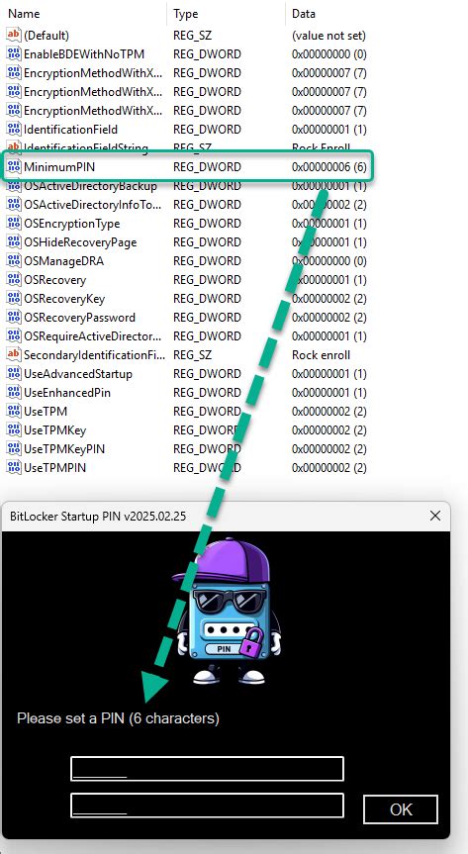468x854 pixels.
Task: Click the OSRequireActiveDirector... value icon
Action: pos(14,336)
